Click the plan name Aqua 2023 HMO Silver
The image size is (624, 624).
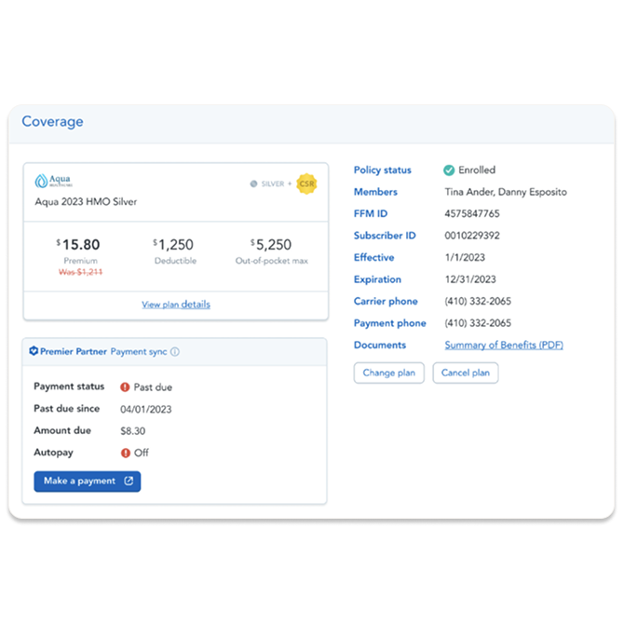point(86,202)
